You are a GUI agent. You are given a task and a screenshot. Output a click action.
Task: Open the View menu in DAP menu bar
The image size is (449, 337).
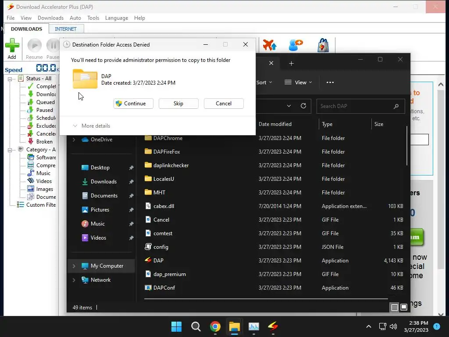click(26, 18)
